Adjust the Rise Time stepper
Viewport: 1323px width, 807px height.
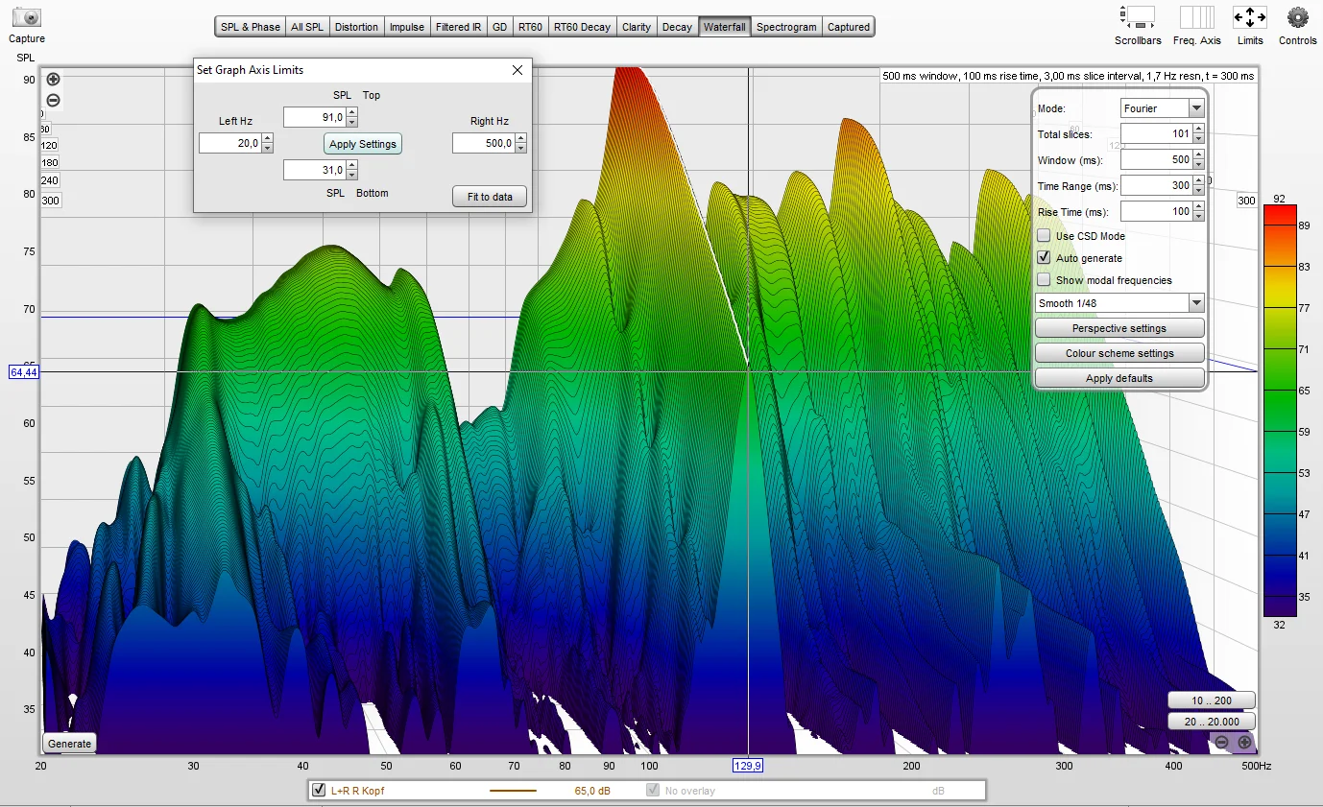(1198, 211)
